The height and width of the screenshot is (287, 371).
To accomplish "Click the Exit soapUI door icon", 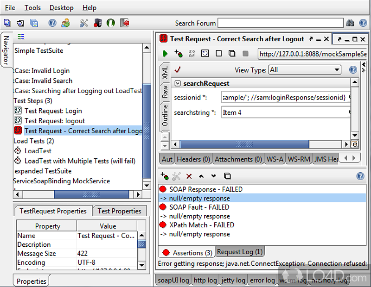I will pyautogui.click(x=124, y=23).
